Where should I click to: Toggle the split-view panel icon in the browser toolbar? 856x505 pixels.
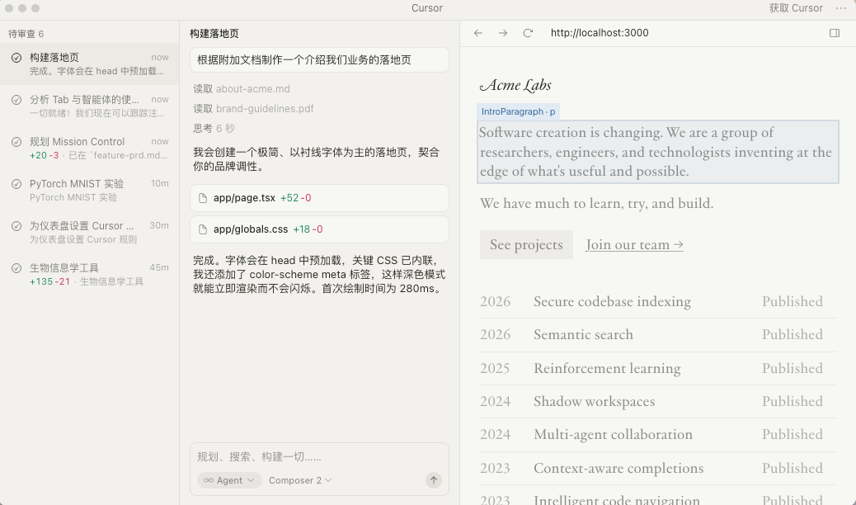834,33
